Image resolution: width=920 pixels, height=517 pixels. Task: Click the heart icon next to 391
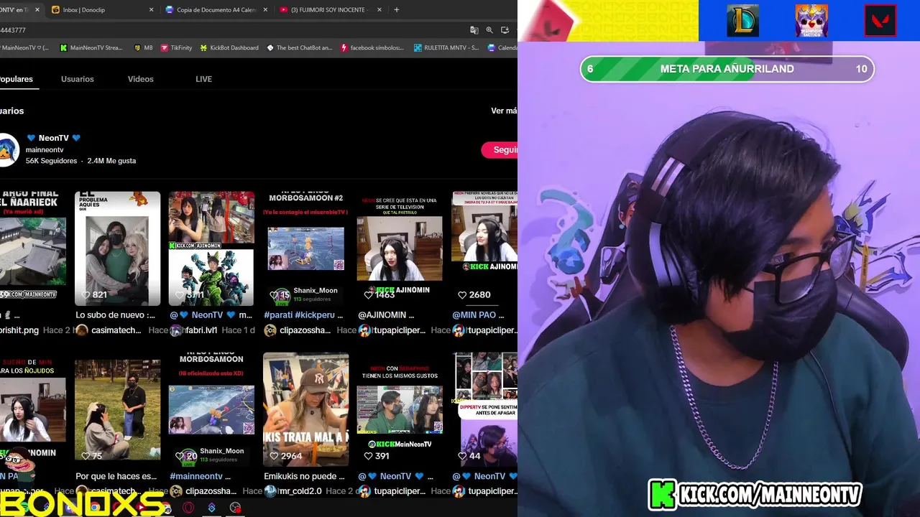point(368,456)
